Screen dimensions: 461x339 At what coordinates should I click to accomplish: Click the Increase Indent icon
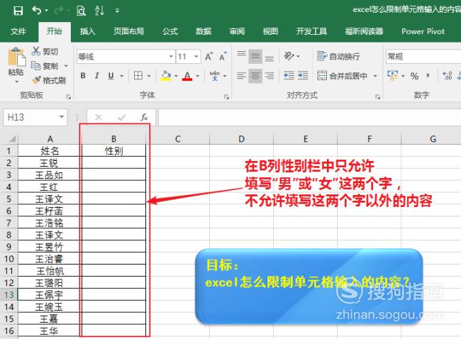(303, 76)
